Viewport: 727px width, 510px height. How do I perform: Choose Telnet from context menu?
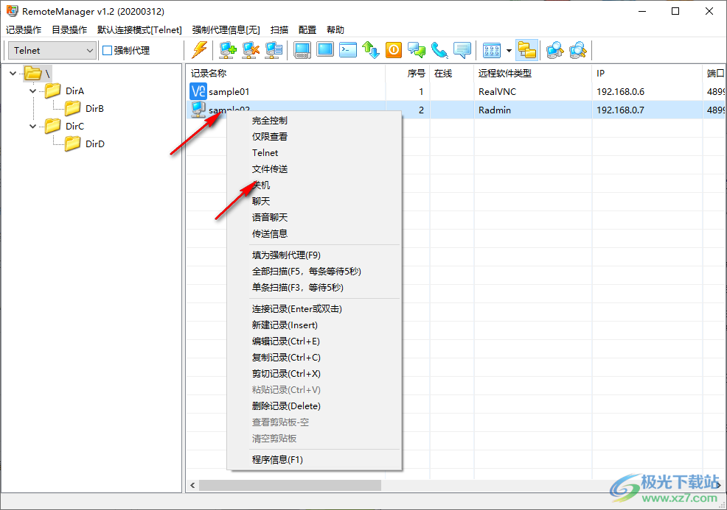click(314, 153)
